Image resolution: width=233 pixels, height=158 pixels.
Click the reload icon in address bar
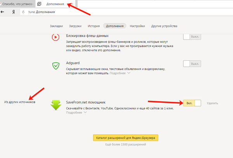tap(23, 12)
